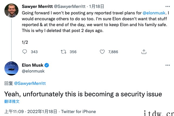174x116 pixels.
Task: Open the @SawyerMerritt link after 回复
Action: (x=30, y=83)
